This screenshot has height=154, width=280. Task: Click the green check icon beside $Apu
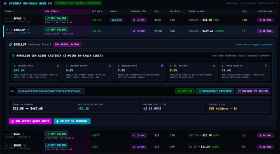pyautogui.click(x=11, y=134)
